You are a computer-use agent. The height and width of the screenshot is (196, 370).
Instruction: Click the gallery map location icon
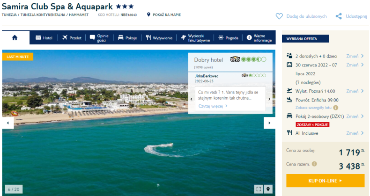(268, 189)
